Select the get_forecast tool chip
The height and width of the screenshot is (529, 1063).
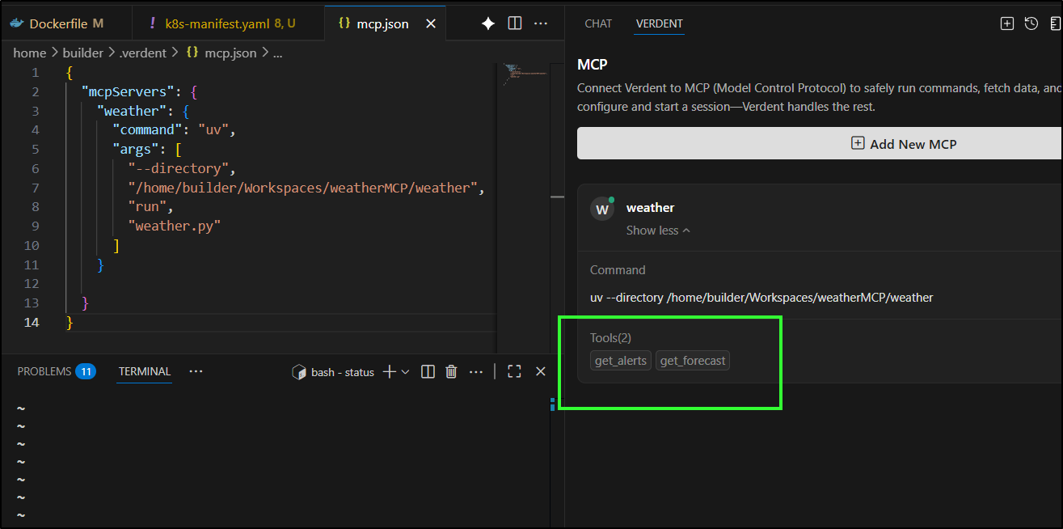(x=693, y=361)
